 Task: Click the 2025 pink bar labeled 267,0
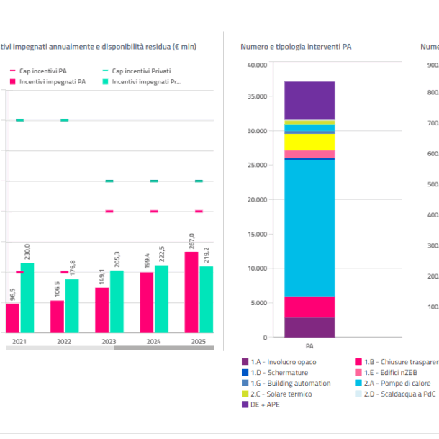191,292
